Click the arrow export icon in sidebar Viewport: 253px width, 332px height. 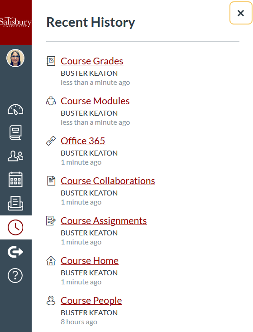(x=15, y=252)
